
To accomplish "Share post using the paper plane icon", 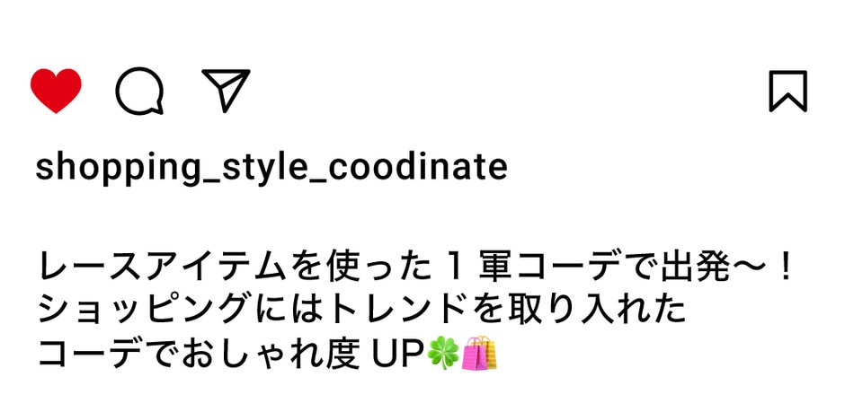I will (x=227, y=91).
